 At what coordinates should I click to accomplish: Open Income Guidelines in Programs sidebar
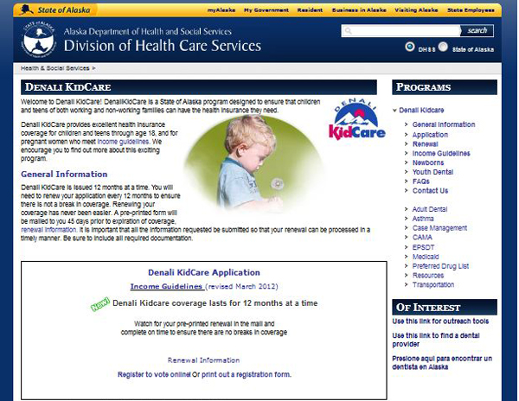[441, 153]
